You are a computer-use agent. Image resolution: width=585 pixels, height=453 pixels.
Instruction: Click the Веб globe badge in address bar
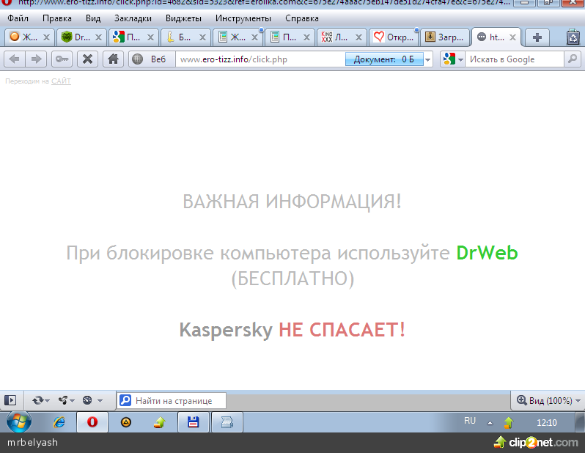pyautogui.click(x=152, y=59)
